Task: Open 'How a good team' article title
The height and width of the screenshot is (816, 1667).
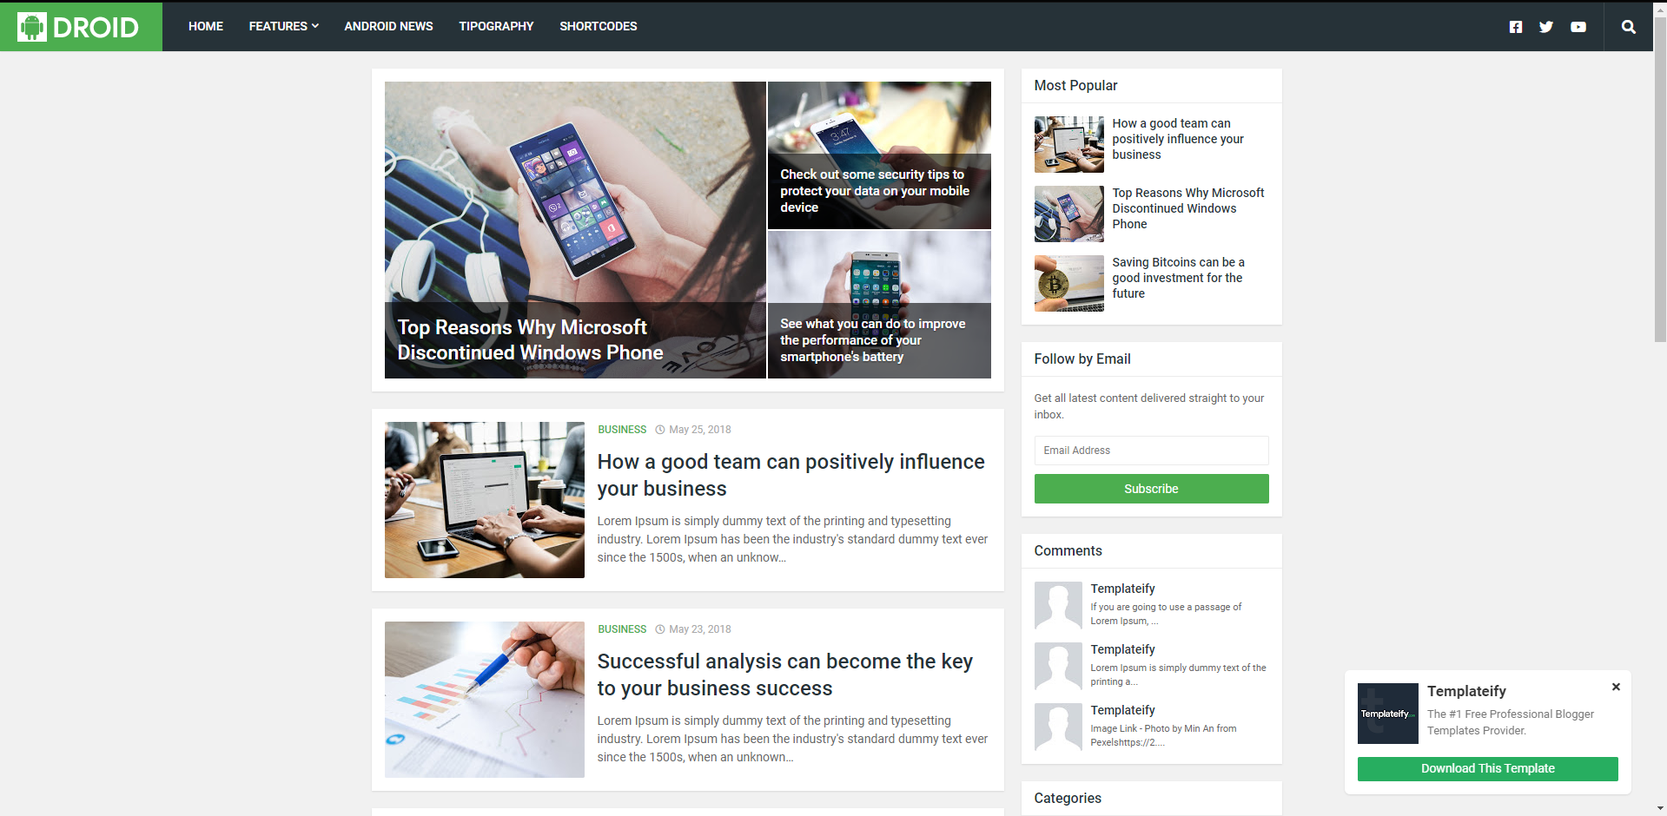Action: click(791, 475)
